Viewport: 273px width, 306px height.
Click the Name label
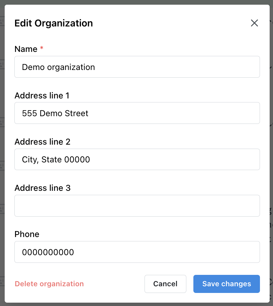click(x=26, y=49)
